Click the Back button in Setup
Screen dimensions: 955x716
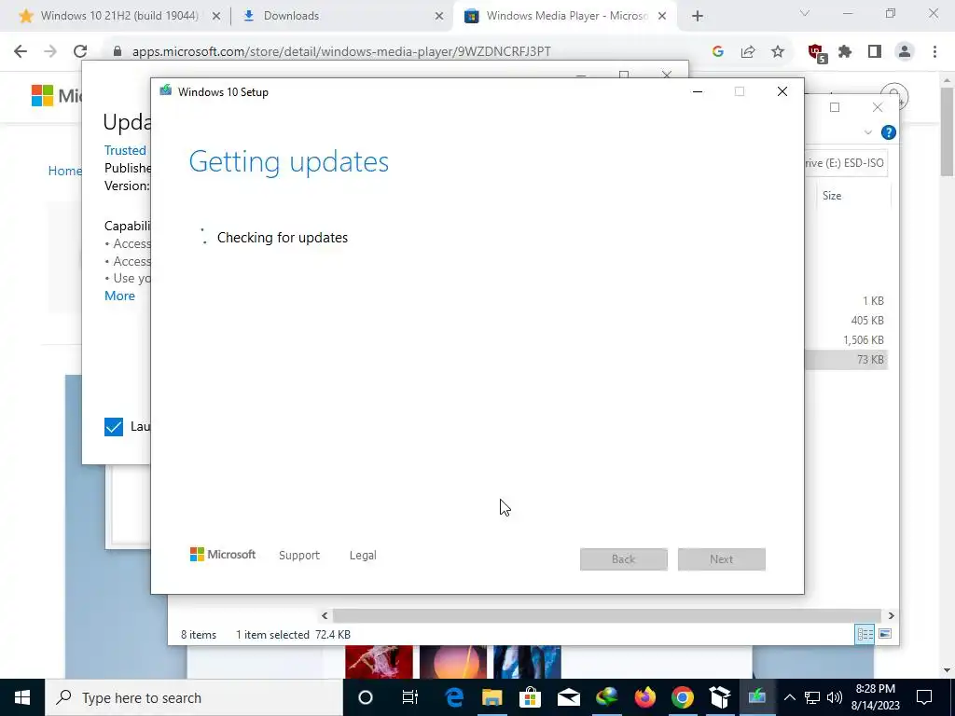click(x=624, y=559)
